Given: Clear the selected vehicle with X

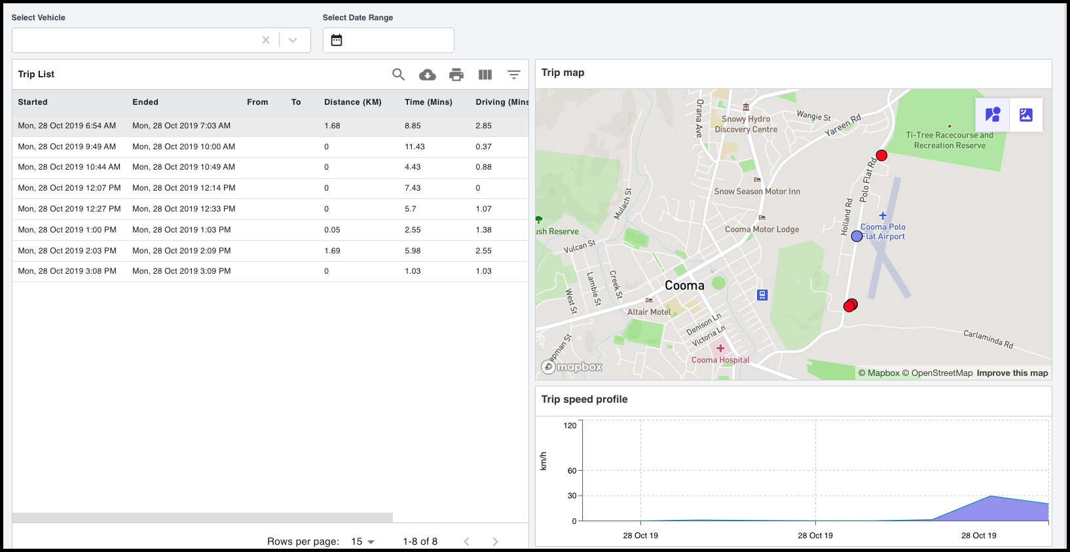Looking at the screenshot, I should point(266,41).
